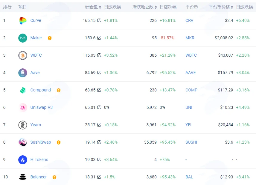Click the $2,008.02 MKR price

click(x=224, y=38)
